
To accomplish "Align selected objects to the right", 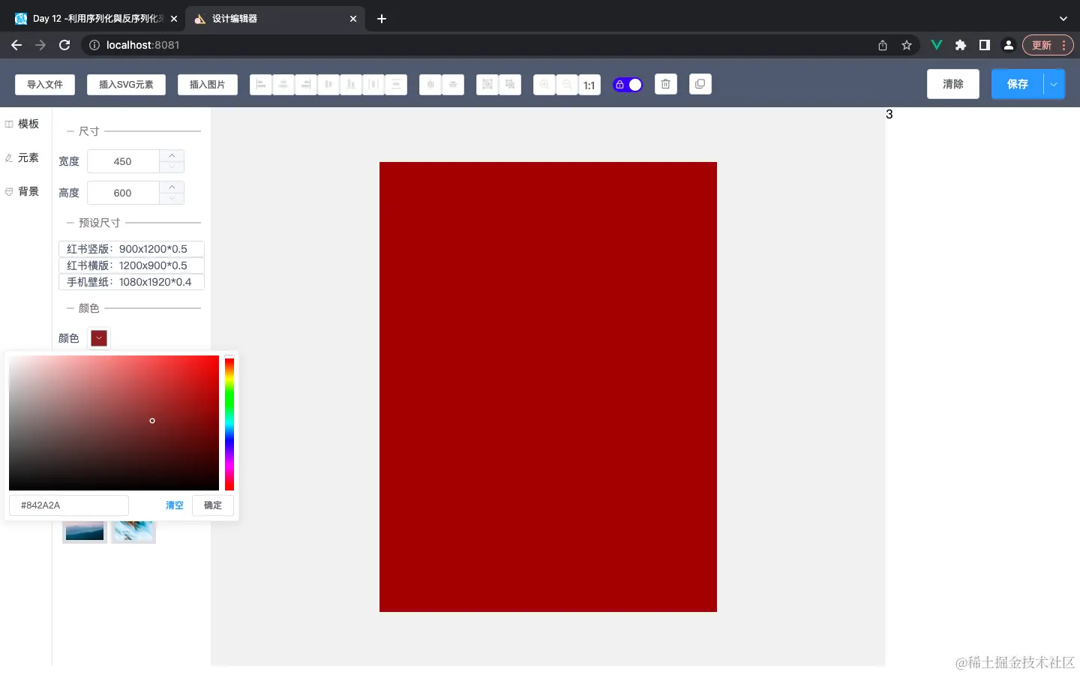I will pos(306,85).
